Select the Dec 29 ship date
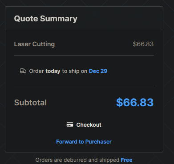The image size is (174, 164). click(98, 71)
